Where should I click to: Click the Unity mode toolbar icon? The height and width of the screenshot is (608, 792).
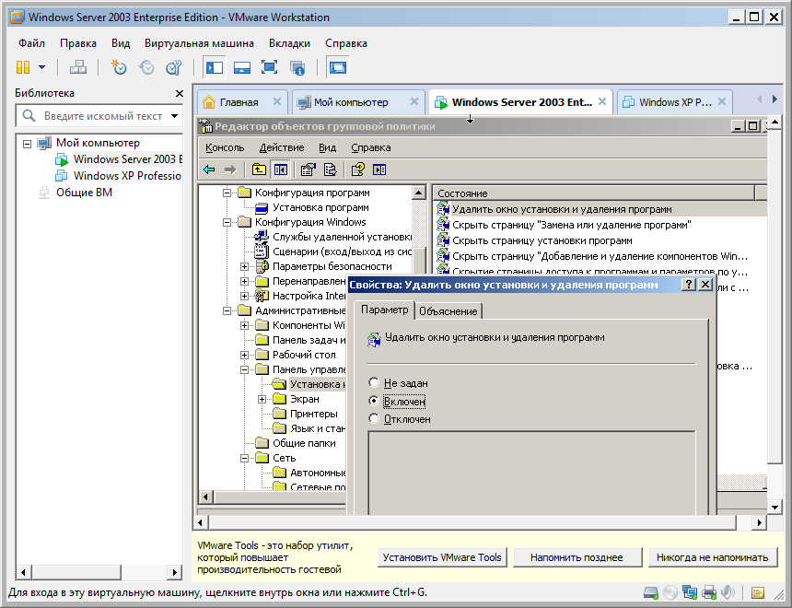coord(297,67)
